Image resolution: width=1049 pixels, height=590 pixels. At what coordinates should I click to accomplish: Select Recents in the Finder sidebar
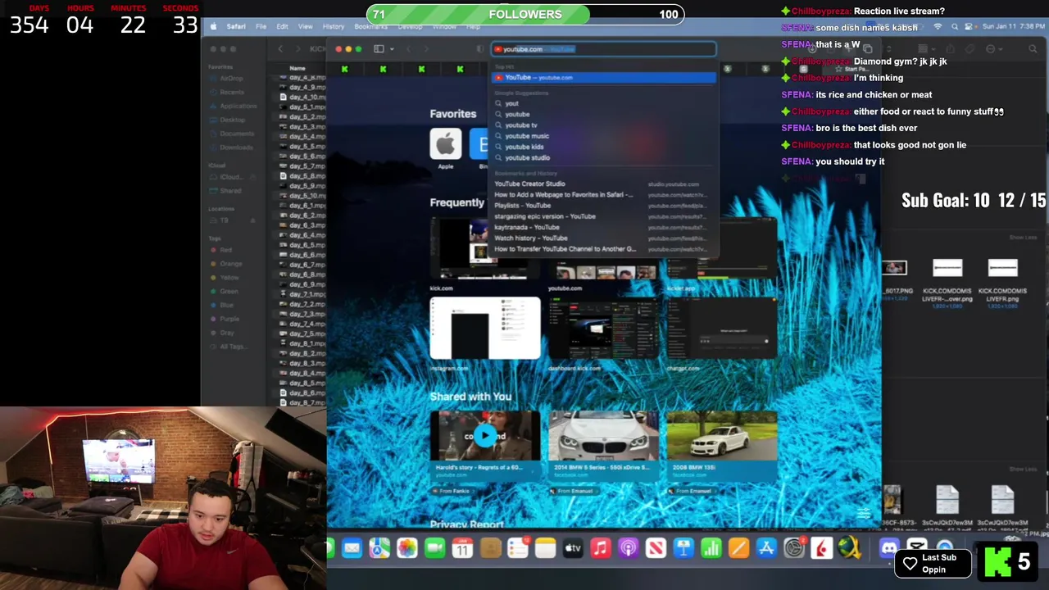[232, 93]
